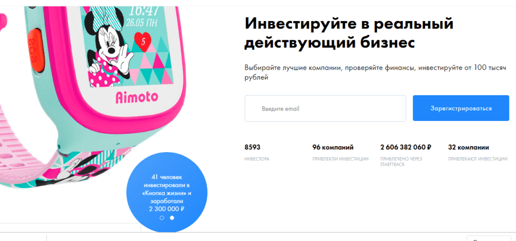Select the first carousel dot indicator
516x241 pixels.
[162, 218]
